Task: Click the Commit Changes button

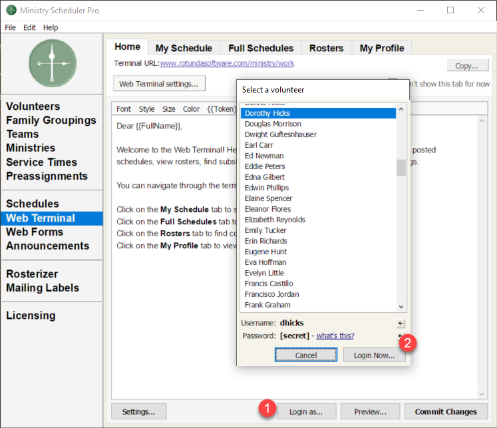Action: [x=446, y=411]
